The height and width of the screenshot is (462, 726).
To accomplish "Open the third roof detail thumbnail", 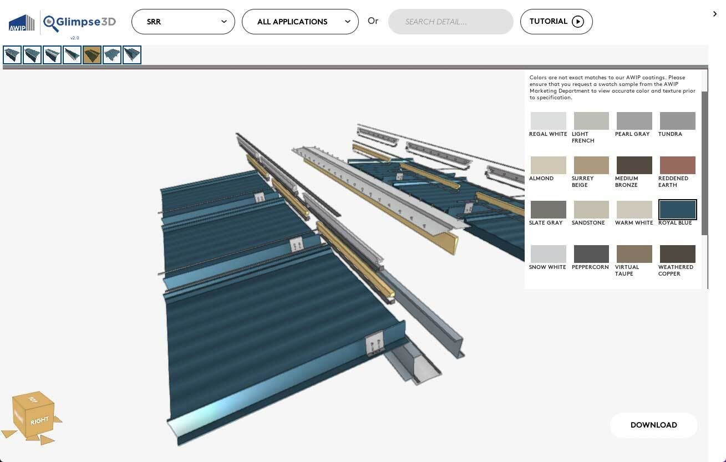I will coord(52,55).
